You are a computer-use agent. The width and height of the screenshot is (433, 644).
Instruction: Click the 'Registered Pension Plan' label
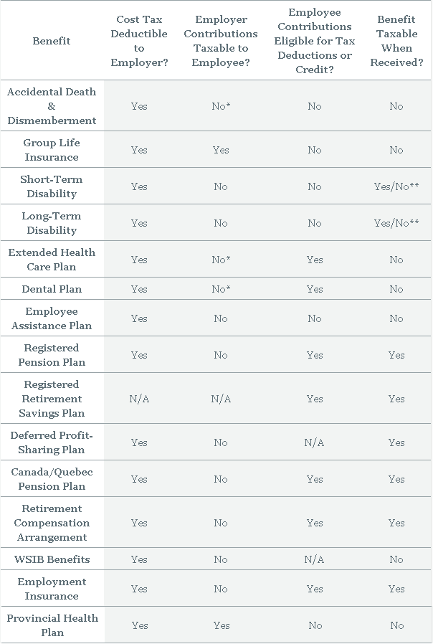pyautogui.click(x=52, y=355)
